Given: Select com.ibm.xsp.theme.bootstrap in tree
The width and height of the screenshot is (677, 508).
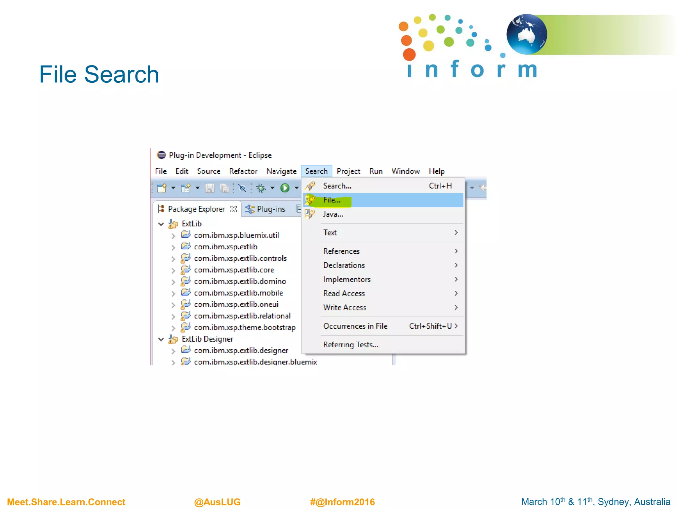Looking at the screenshot, I should pyautogui.click(x=245, y=328).
